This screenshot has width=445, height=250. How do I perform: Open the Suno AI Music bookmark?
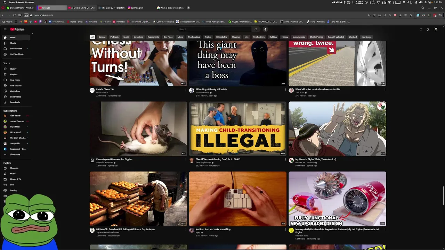tap(316, 22)
